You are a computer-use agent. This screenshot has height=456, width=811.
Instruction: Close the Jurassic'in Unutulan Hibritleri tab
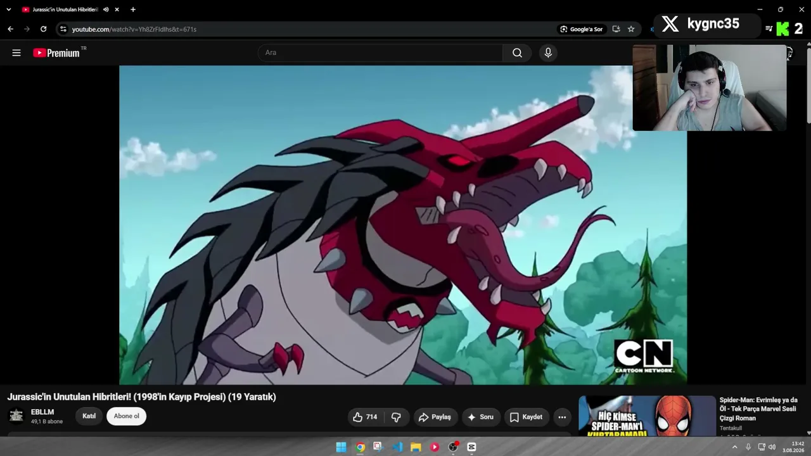117,9
